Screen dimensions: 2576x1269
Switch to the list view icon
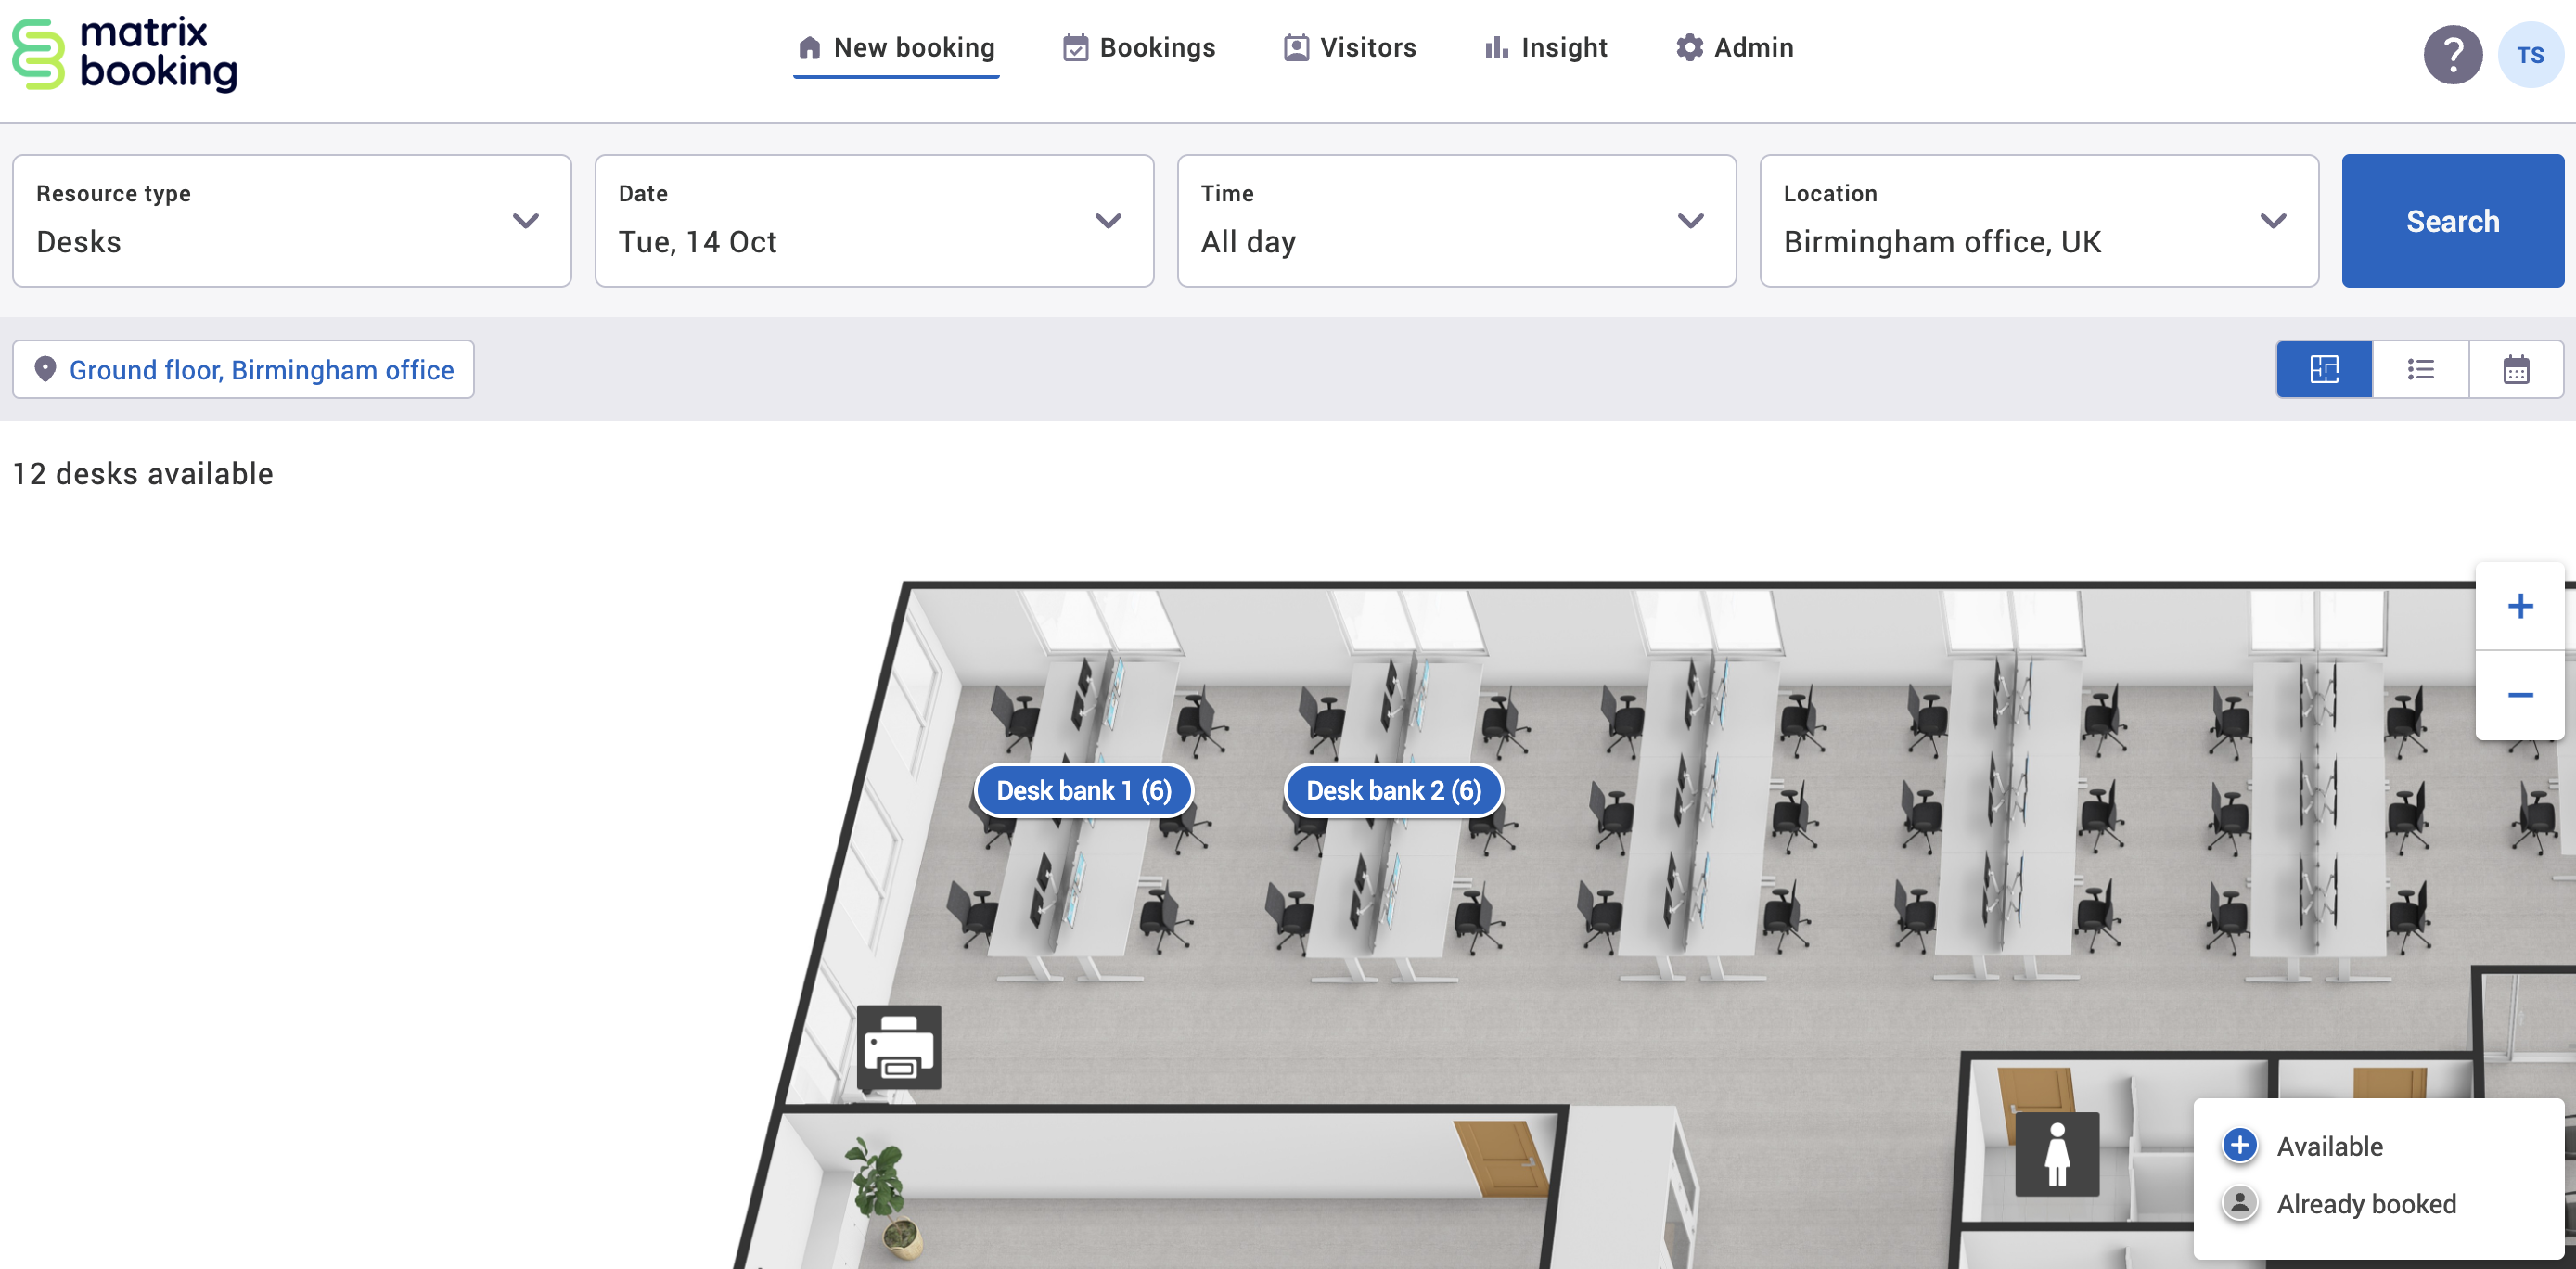click(x=2420, y=369)
